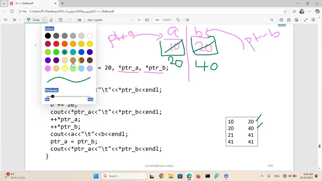Open the microphone tray icon

tap(269, 176)
